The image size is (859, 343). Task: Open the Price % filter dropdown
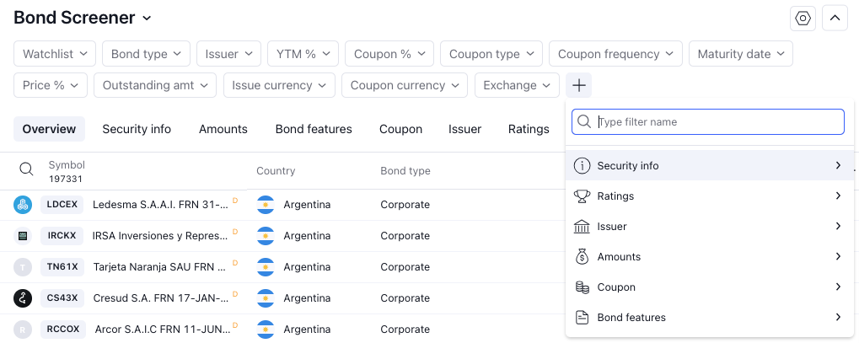point(51,85)
